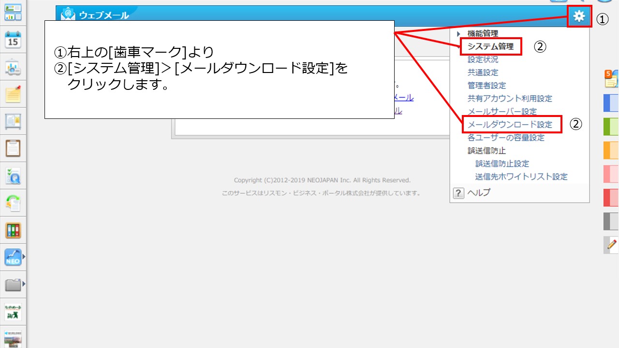
Task: Open the colored binders icon in sidebar
Action: tap(13, 231)
